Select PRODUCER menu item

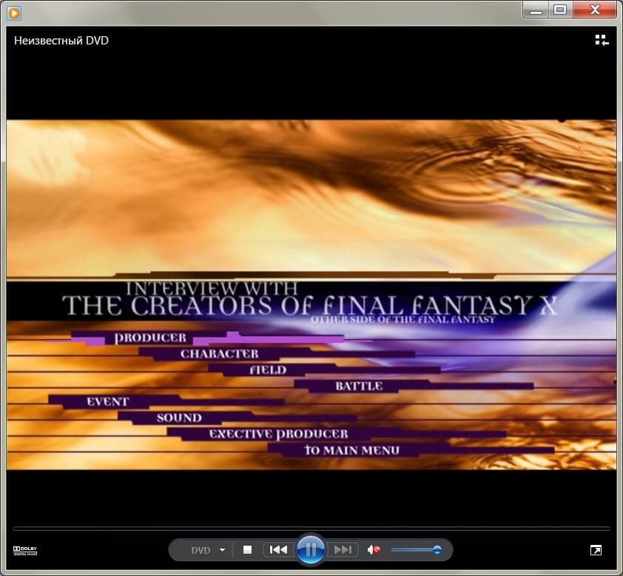pyautogui.click(x=150, y=338)
